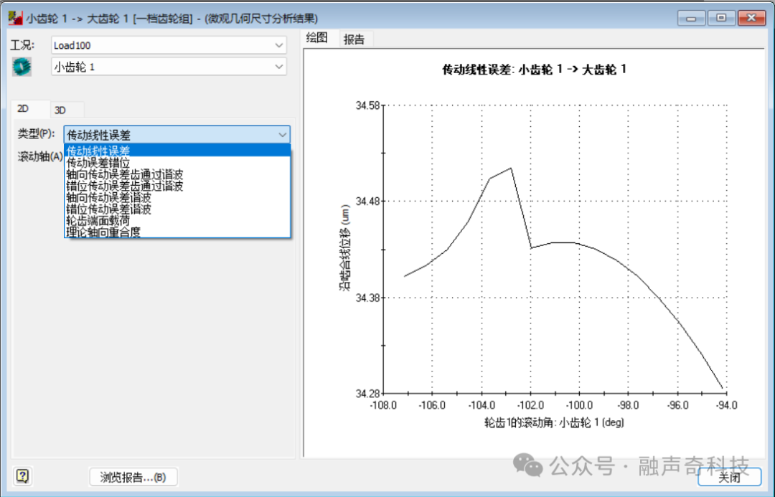Click the 关闭 button
775x497 pixels.
(x=729, y=477)
